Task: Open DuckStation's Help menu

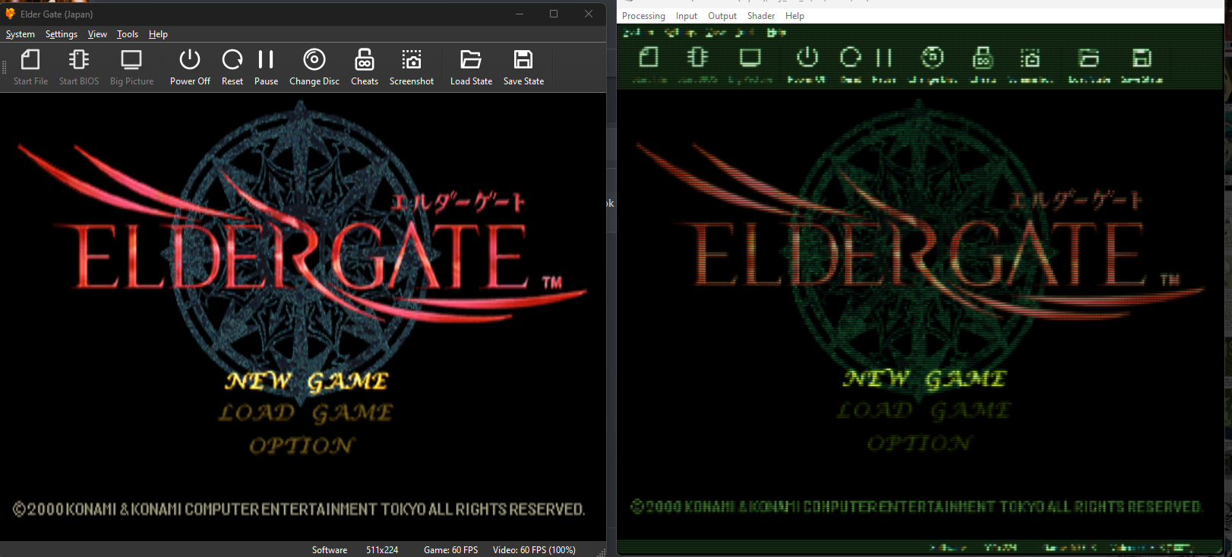Action: 158,34
